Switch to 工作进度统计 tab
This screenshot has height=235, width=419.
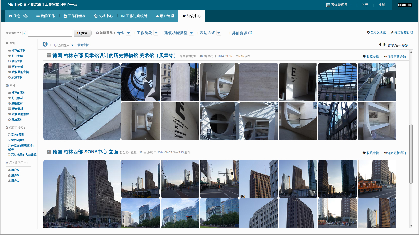tap(134, 16)
